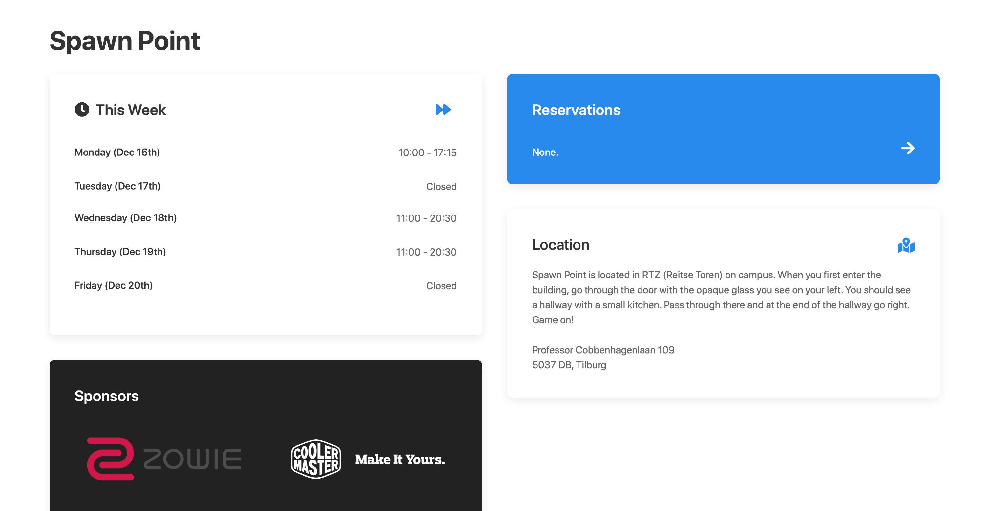The width and height of the screenshot is (989, 511).
Task: Open the map icon in Location card
Action: [906, 246]
